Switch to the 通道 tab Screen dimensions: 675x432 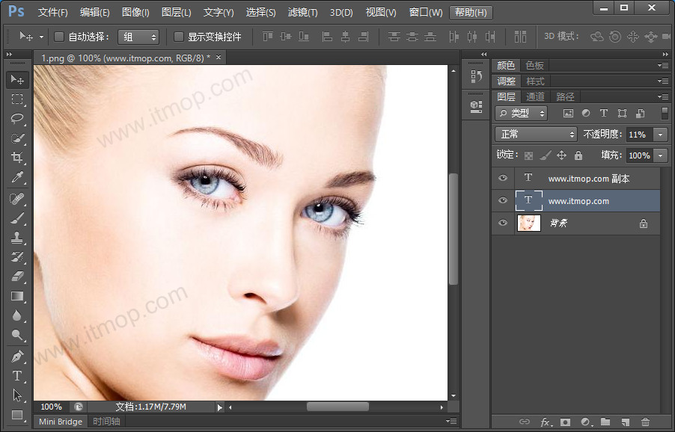[535, 96]
